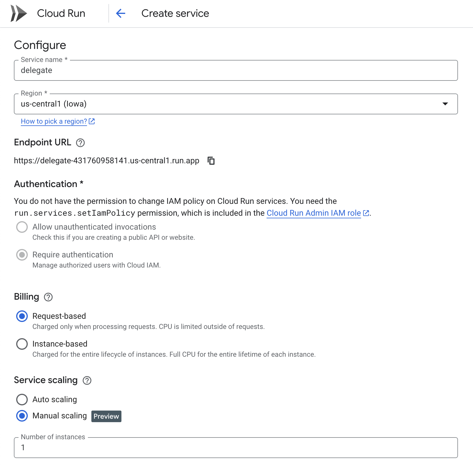Select the Require authentication radio button
This screenshot has width=473, height=465.
(x=22, y=255)
